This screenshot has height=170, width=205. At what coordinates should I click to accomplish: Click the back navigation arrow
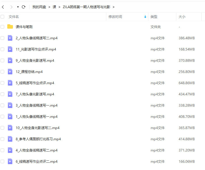pos(3,7)
